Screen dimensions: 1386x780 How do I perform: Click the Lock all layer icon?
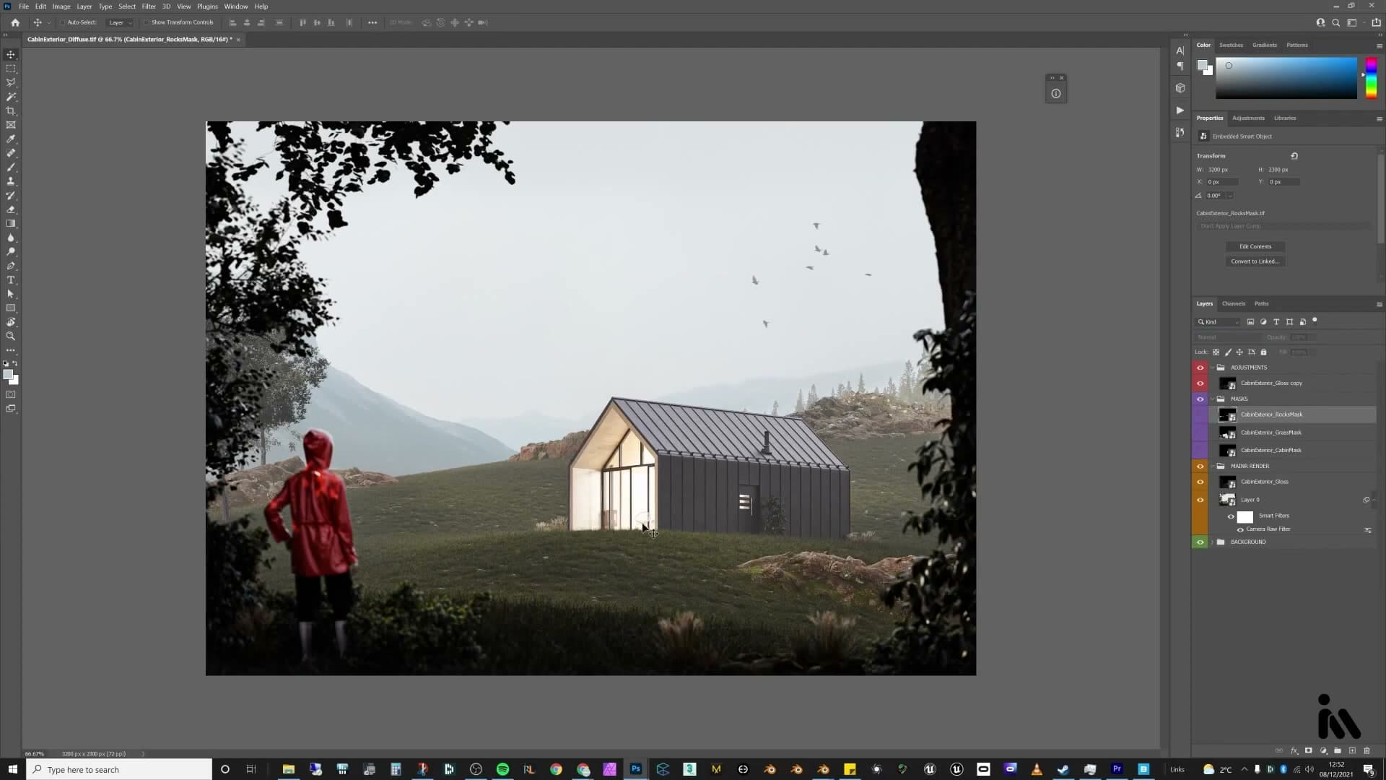(x=1263, y=352)
